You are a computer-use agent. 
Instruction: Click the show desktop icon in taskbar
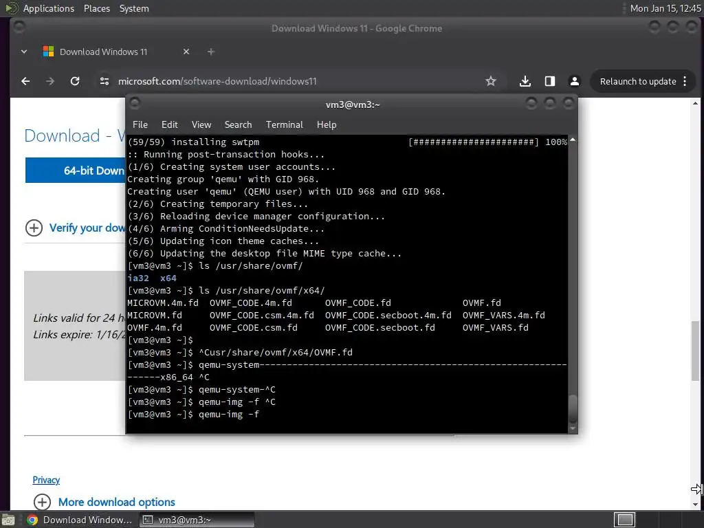coord(8,520)
